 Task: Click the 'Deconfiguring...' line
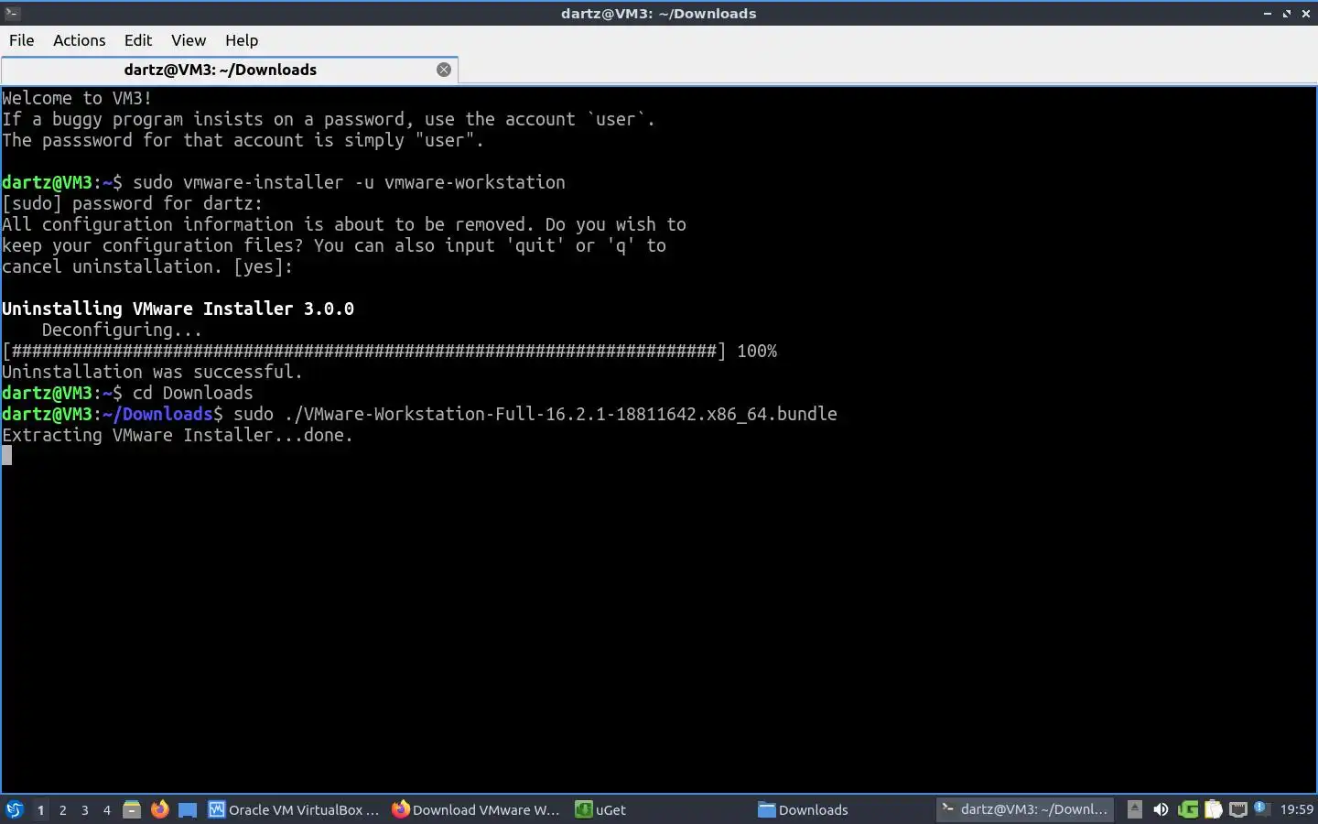[122, 330]
